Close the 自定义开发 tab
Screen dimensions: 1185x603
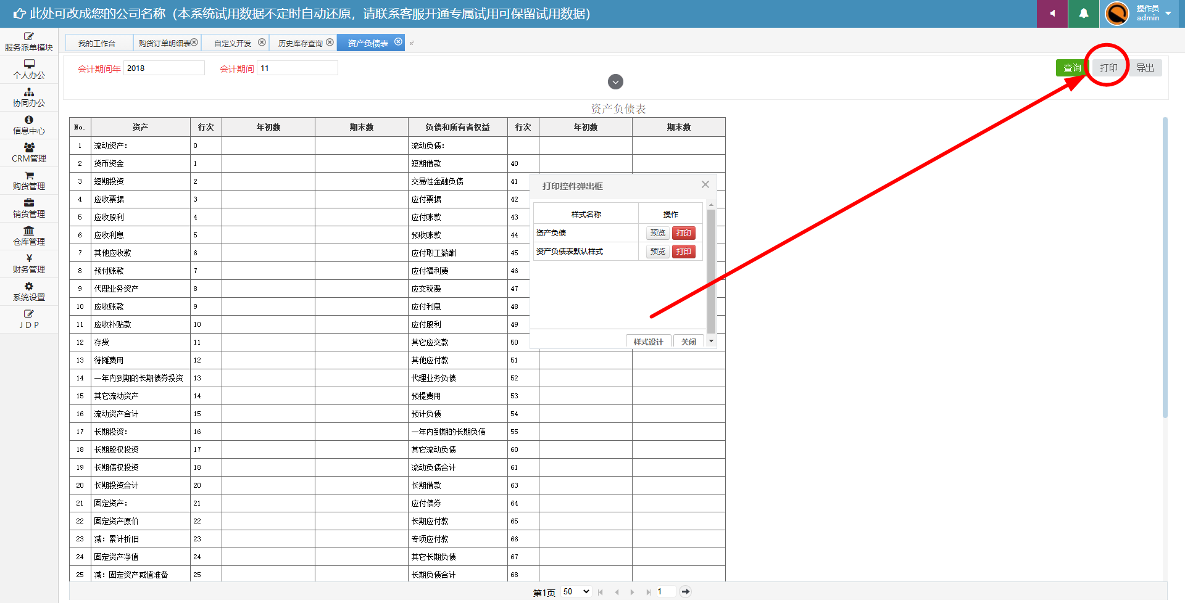(262, 42)
